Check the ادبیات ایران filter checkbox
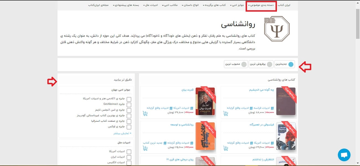 tap(129, 157)
